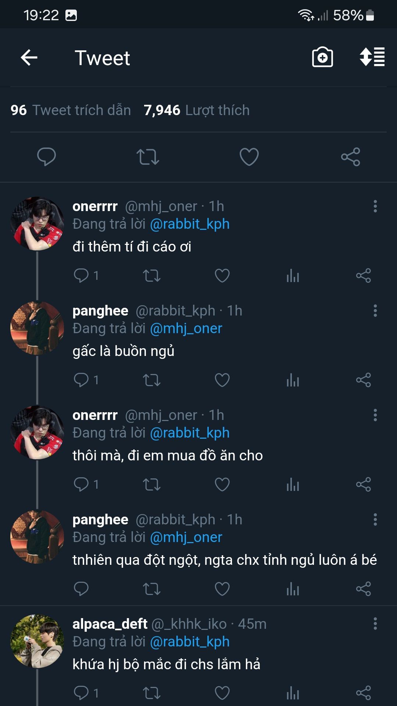Open more options for alpaca_deft's reply
The width and height of the screenshot is (397, 706).
375,624
